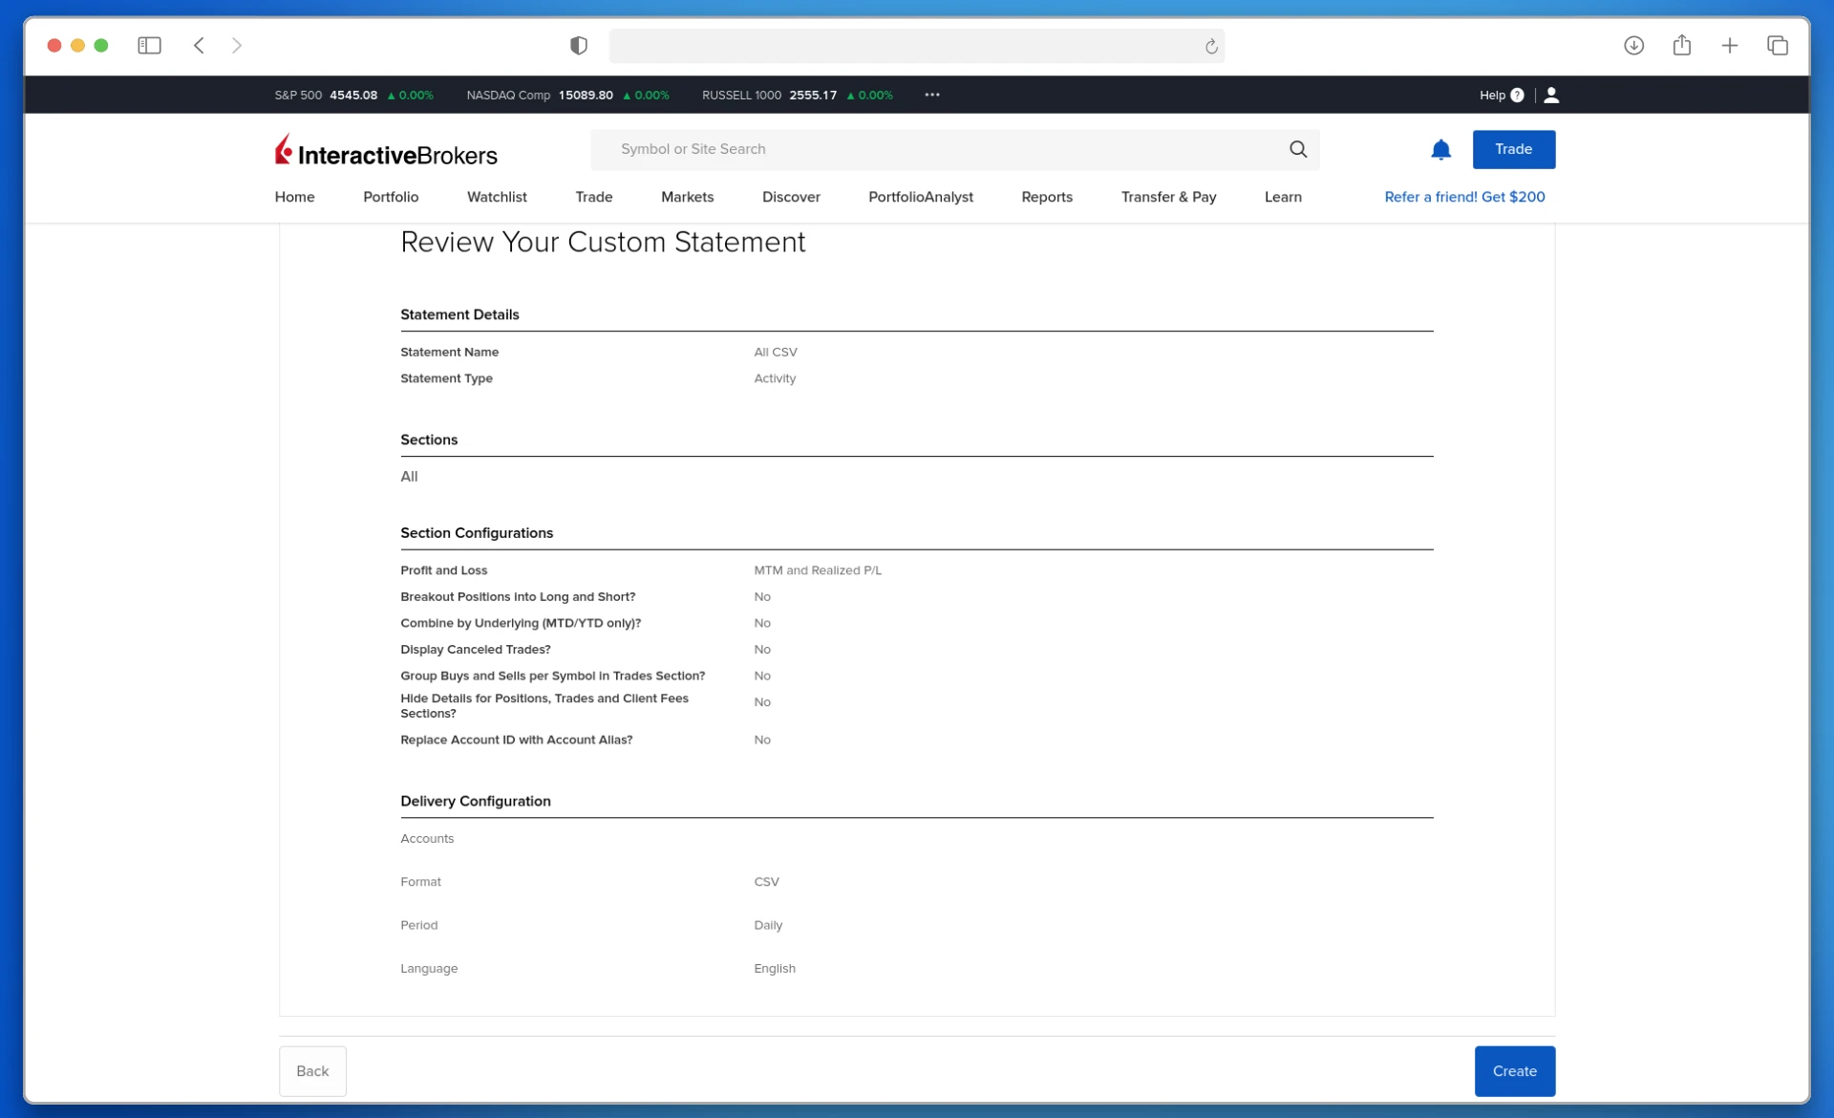Click the Help question mark icon

click(x=1517, y=95)
